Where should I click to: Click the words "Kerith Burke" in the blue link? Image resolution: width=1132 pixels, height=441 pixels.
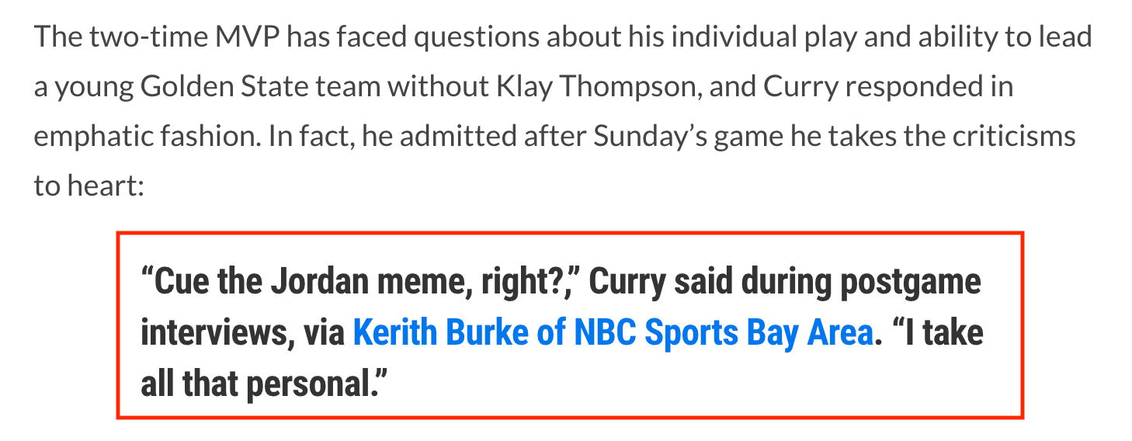click(x=440, y=333)
